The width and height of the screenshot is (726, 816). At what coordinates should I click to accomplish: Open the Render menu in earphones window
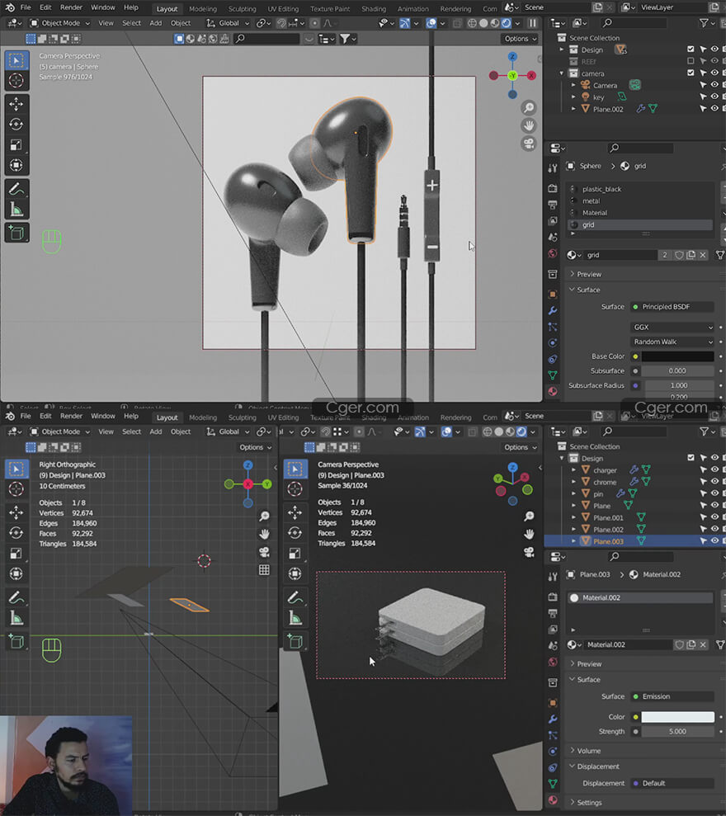coord(71,7)
